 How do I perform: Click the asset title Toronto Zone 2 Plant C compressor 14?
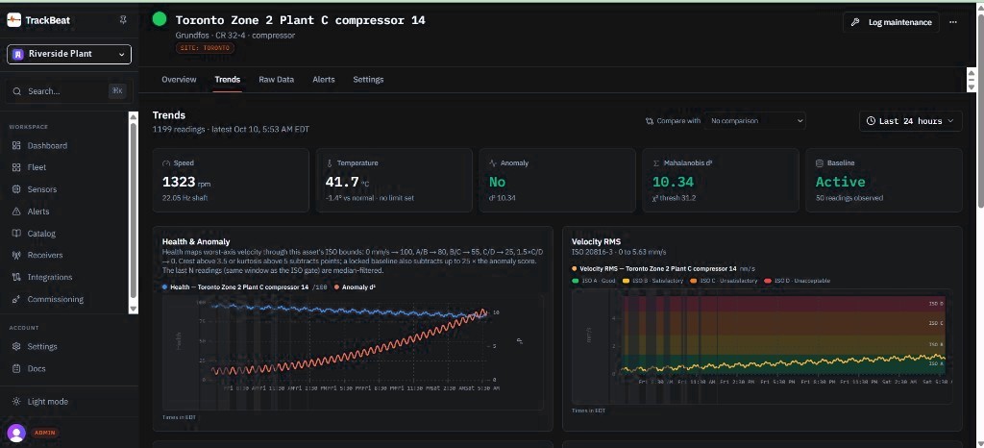click(300, 20)
